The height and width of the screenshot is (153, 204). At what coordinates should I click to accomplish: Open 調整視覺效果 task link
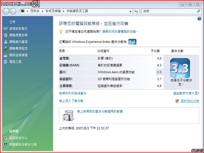(x=18, y=35)
